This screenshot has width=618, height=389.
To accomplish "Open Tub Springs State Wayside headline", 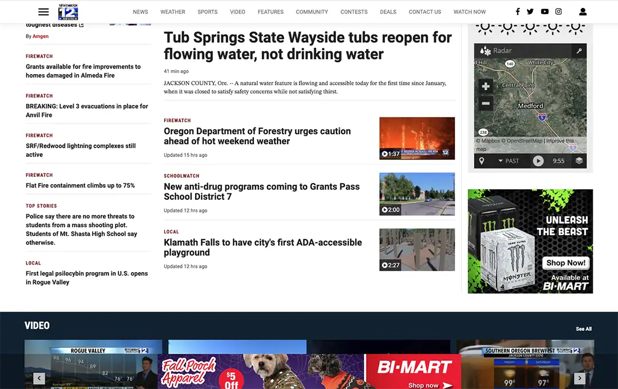I will (x=308, y=45).
